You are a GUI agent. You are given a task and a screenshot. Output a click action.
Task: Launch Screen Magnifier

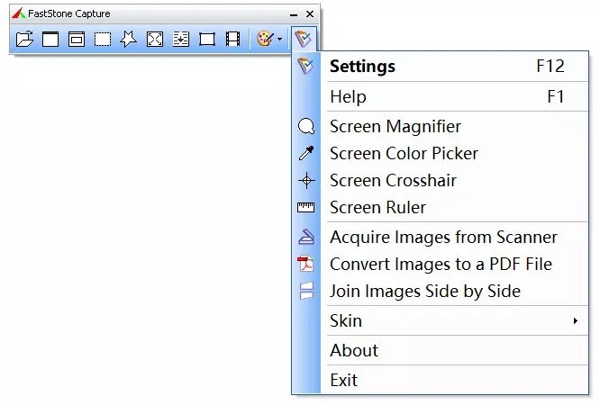click(395, 127)
